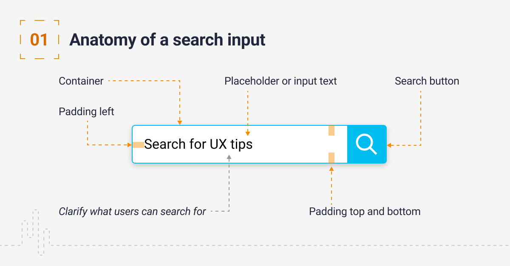
Task: Click the arrowhead above the placeholder text
Action: [x=248, y=133]
